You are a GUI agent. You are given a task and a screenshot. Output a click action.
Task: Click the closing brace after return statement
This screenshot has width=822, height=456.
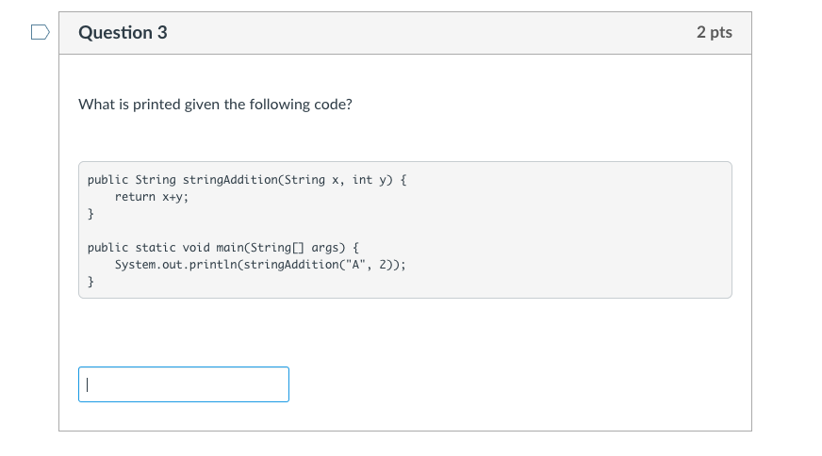(x=90, y=214)
